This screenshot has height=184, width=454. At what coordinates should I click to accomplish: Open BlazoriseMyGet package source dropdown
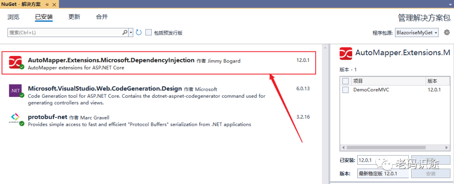[417, 32]
